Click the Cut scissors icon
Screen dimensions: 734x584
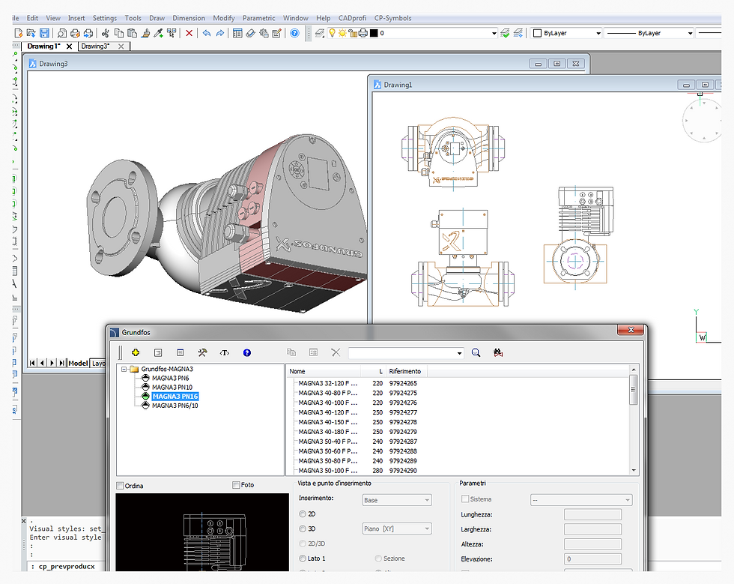click(x=106, y=33)
